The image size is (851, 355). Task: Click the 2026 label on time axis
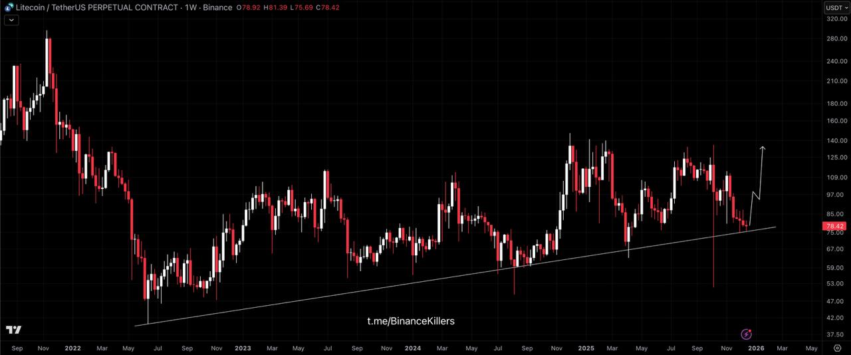click(x=756, y=348)
